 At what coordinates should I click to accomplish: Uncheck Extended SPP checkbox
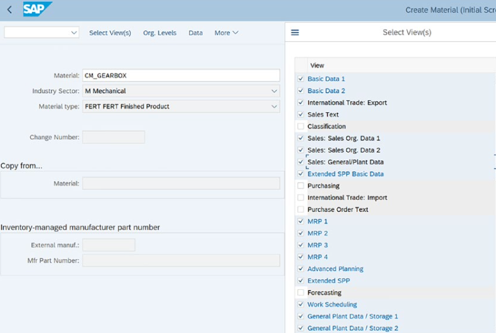(x=301, y=280)
